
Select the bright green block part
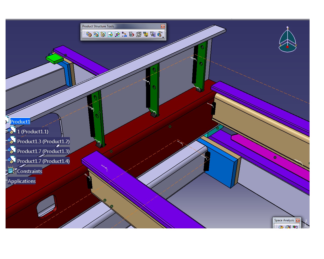[55, 58]
